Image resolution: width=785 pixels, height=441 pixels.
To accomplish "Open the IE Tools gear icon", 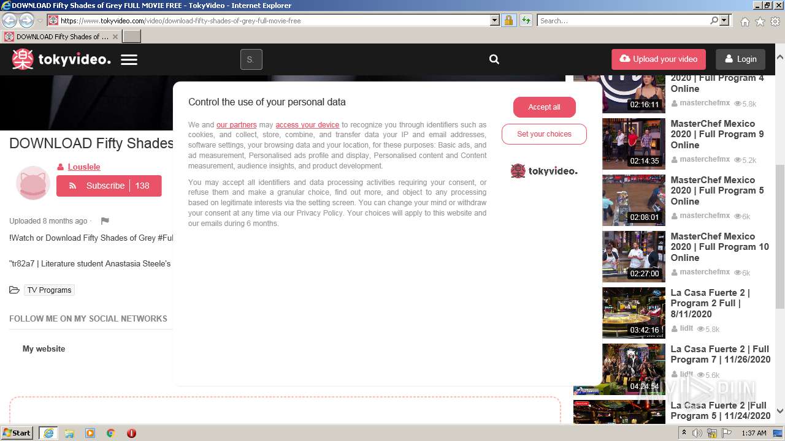I will pyautogui.click(x=775, y=21).
